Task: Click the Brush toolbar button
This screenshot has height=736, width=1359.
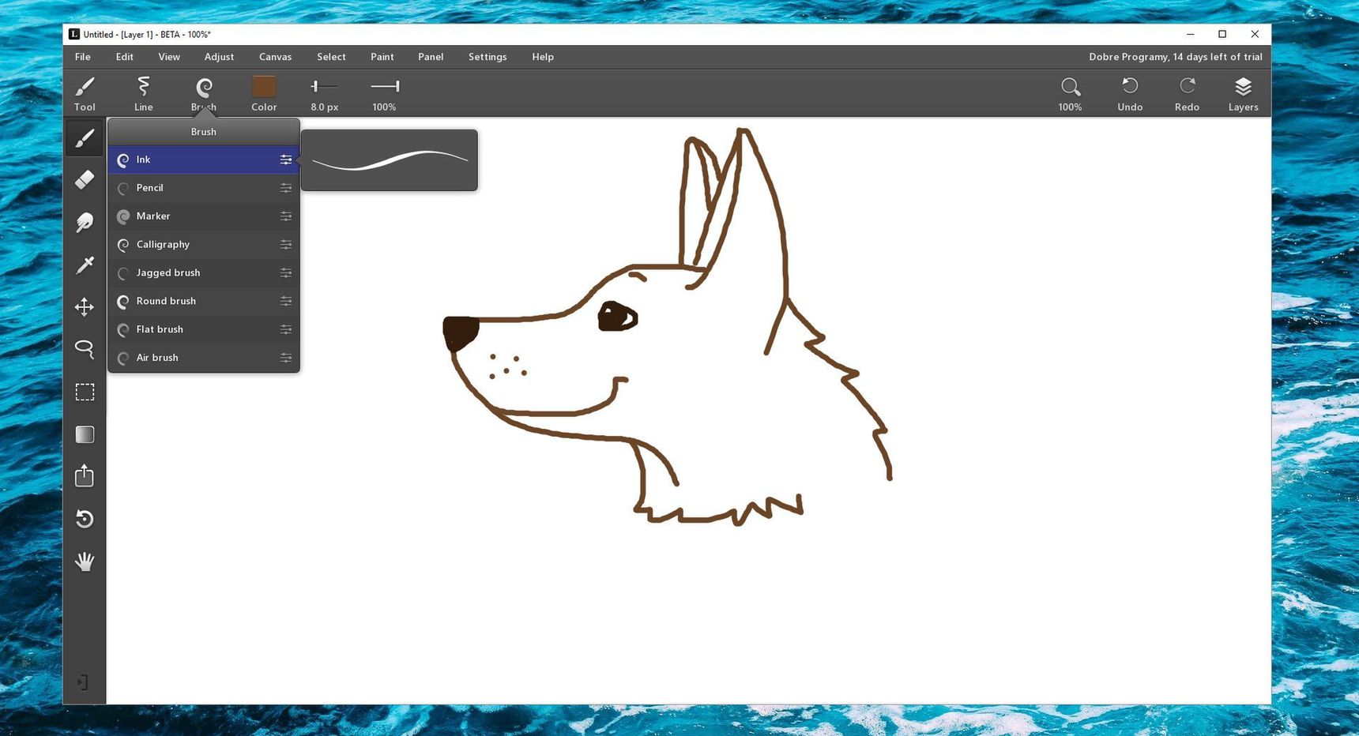Action: 204,93
